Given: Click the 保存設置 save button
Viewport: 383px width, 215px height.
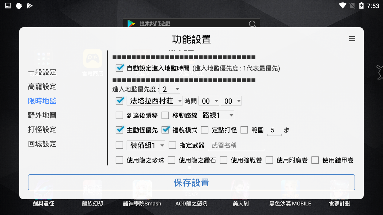Looking at the screenshot, I should [191, 182].
